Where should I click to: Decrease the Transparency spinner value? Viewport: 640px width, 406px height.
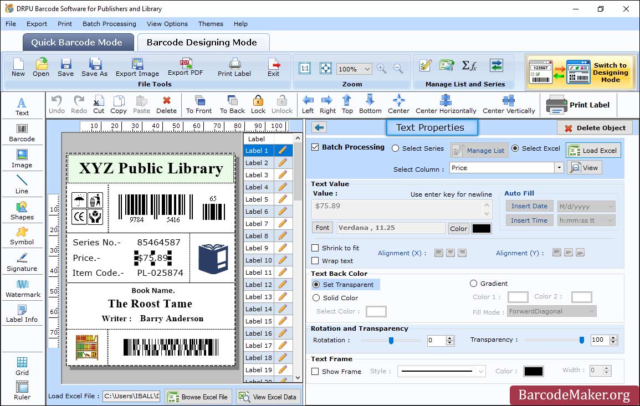coord(613,342)
